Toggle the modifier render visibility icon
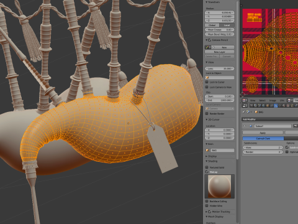Viewport: 298px width, 224px height. (x=296, y=126)
